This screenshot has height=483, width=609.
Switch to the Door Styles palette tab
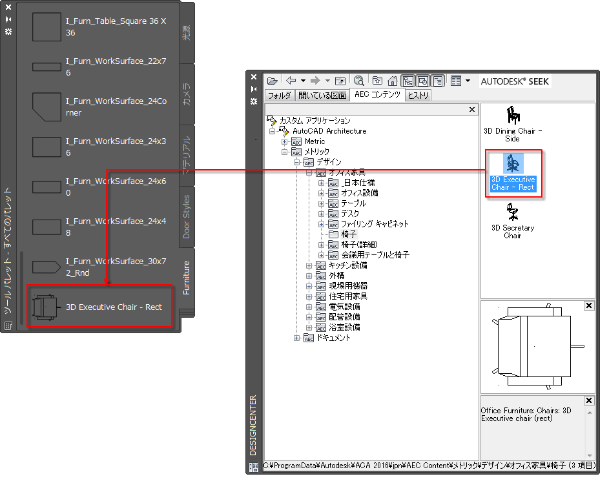tap(187, 217)
